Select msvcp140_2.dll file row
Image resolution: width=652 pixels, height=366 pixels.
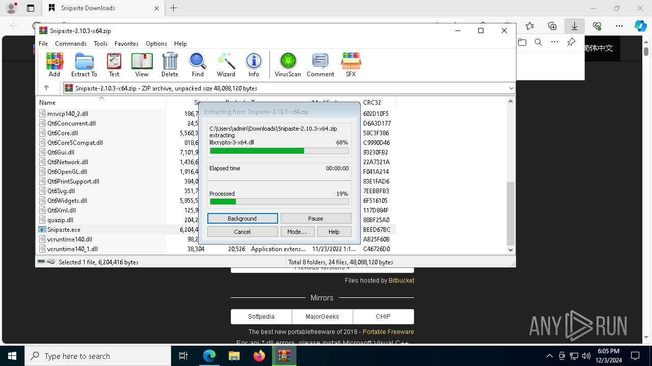point(68,114)
